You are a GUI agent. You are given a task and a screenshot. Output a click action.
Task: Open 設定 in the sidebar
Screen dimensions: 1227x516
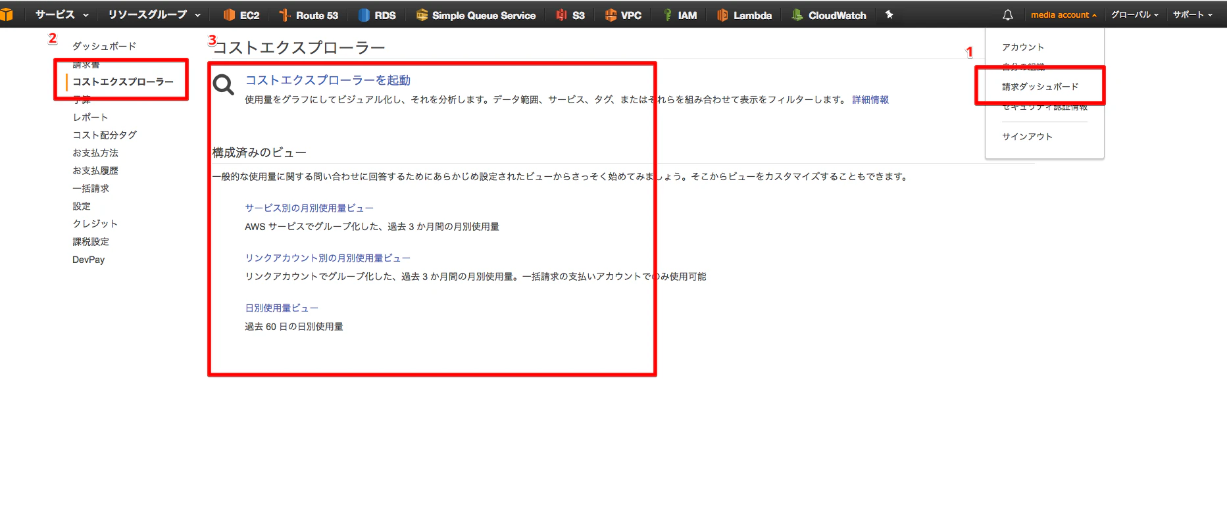coord(82,206)
